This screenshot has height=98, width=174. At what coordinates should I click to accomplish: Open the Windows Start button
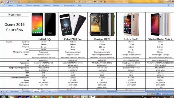click(3, 97)
